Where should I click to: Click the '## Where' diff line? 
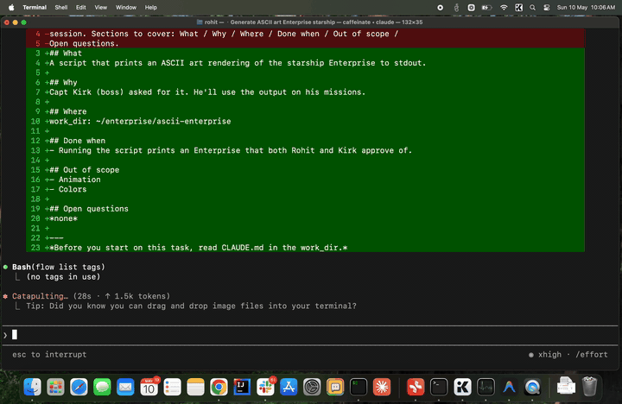[x=68, y=111]
